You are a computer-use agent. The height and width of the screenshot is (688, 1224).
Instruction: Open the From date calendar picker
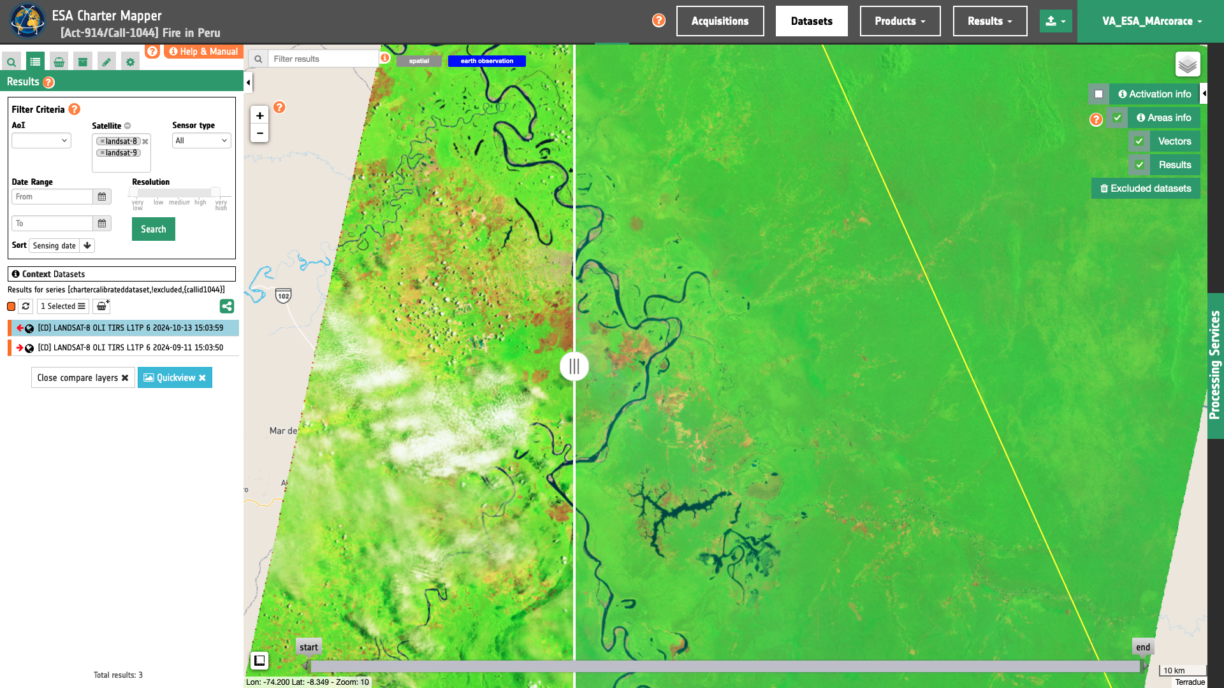pos(102,197)
